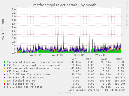Select the '450 Greylisted' legend label

(18, 71)
